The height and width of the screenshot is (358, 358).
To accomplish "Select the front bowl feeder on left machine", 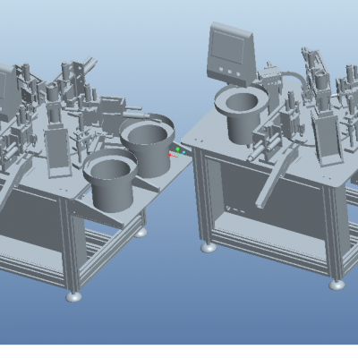I will (110, 179).
